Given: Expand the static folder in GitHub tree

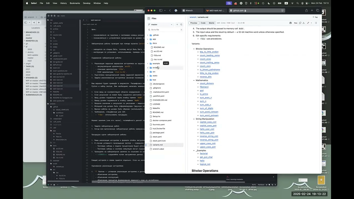Looking at the screenshot, I should tap(147, 76).
